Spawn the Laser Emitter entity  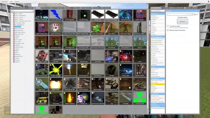point(112,56)
